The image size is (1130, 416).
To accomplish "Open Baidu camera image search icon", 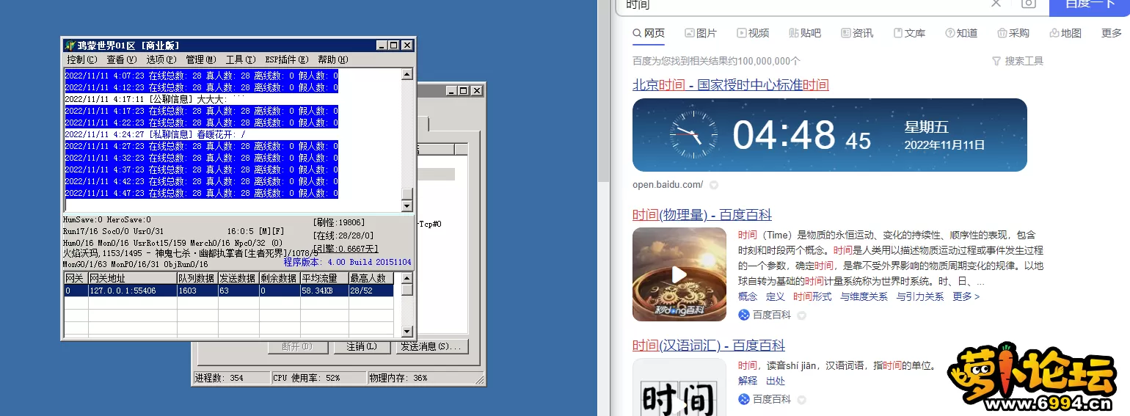I will (1029, 4).
